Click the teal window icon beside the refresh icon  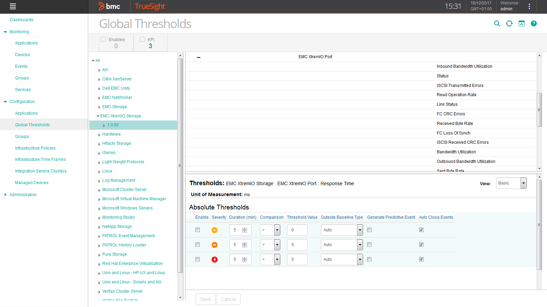pyautogui.click(x=522, y=24)
